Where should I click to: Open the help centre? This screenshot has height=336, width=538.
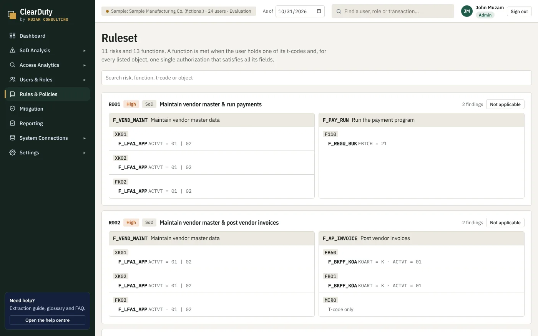(47, 320)
